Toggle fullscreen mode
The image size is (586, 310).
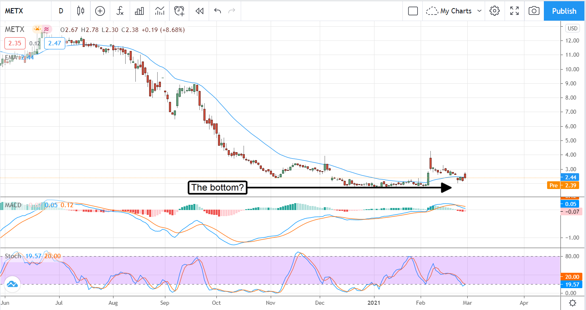pos(514,11)
